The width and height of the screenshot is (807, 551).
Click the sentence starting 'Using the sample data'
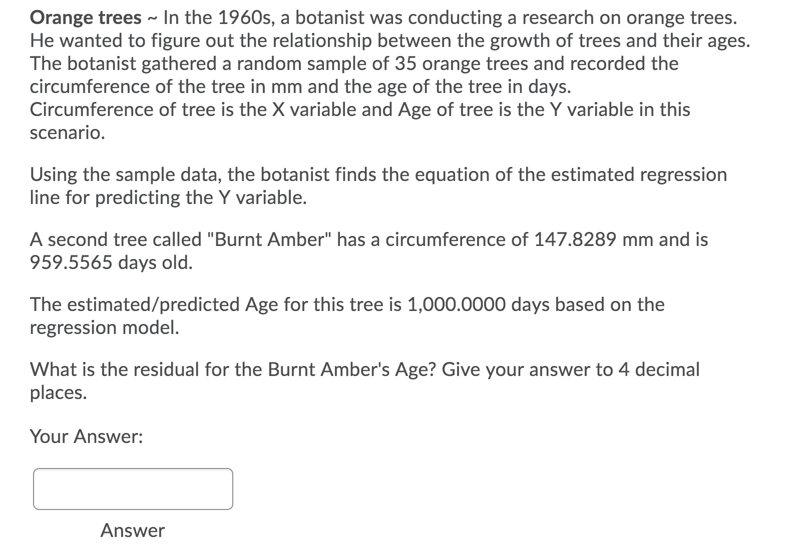378,186
